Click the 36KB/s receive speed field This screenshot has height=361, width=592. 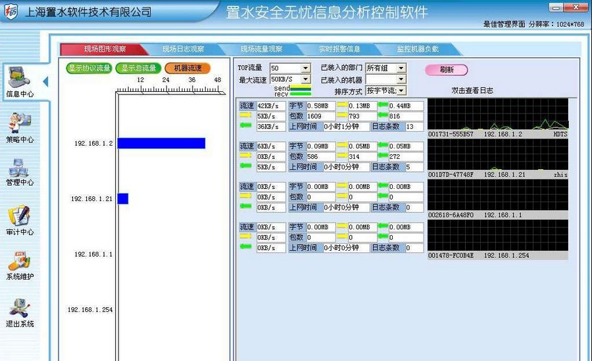(x=271, y=127)
